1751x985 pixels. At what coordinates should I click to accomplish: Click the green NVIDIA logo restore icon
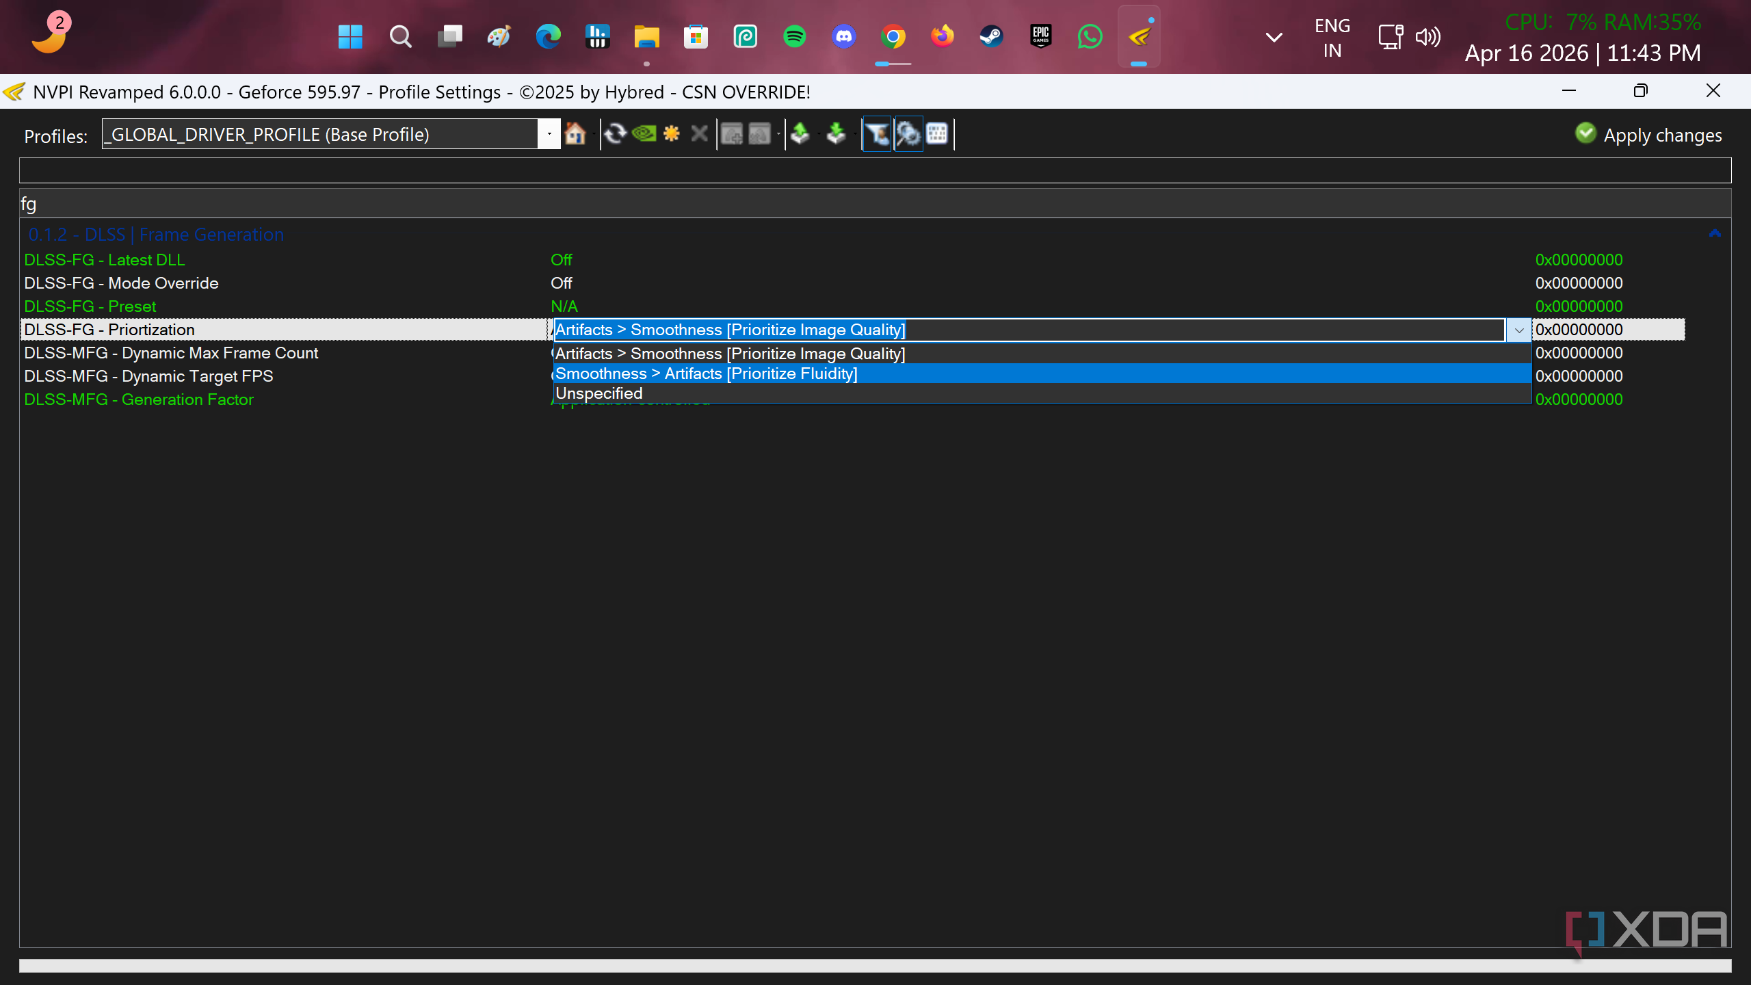[x=644, y=133]
